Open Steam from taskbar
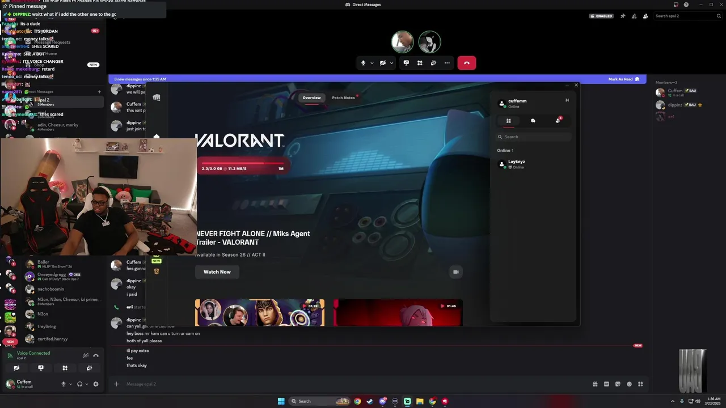Image resolution: width=726 pixels, height=408 pixels. (x=370, y=401)
